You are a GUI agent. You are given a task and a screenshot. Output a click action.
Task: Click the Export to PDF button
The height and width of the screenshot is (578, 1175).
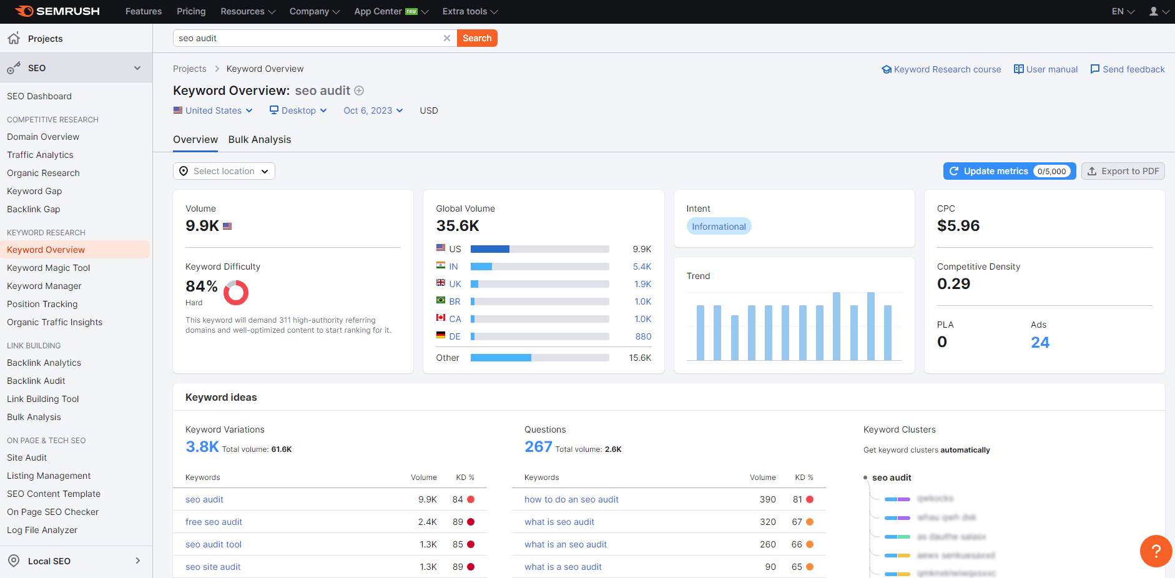1123,171
